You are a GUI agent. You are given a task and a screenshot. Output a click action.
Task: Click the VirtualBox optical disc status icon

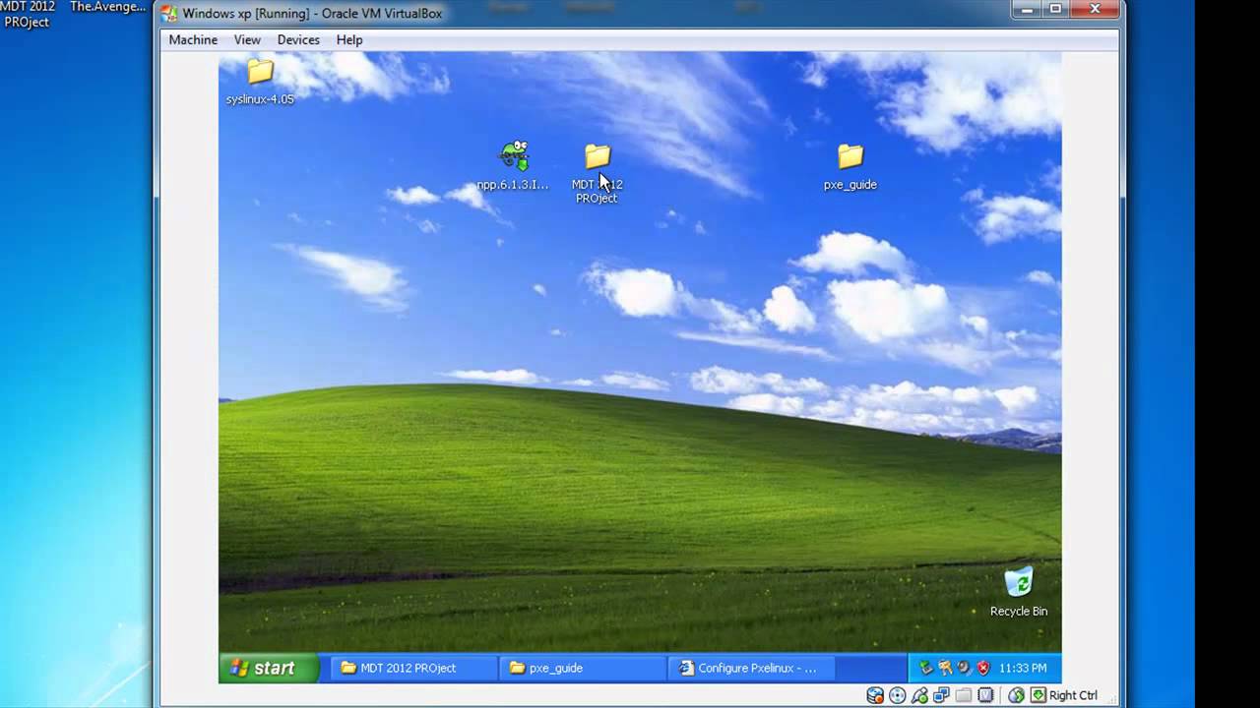pyautogui.click(x=898, y=695)
